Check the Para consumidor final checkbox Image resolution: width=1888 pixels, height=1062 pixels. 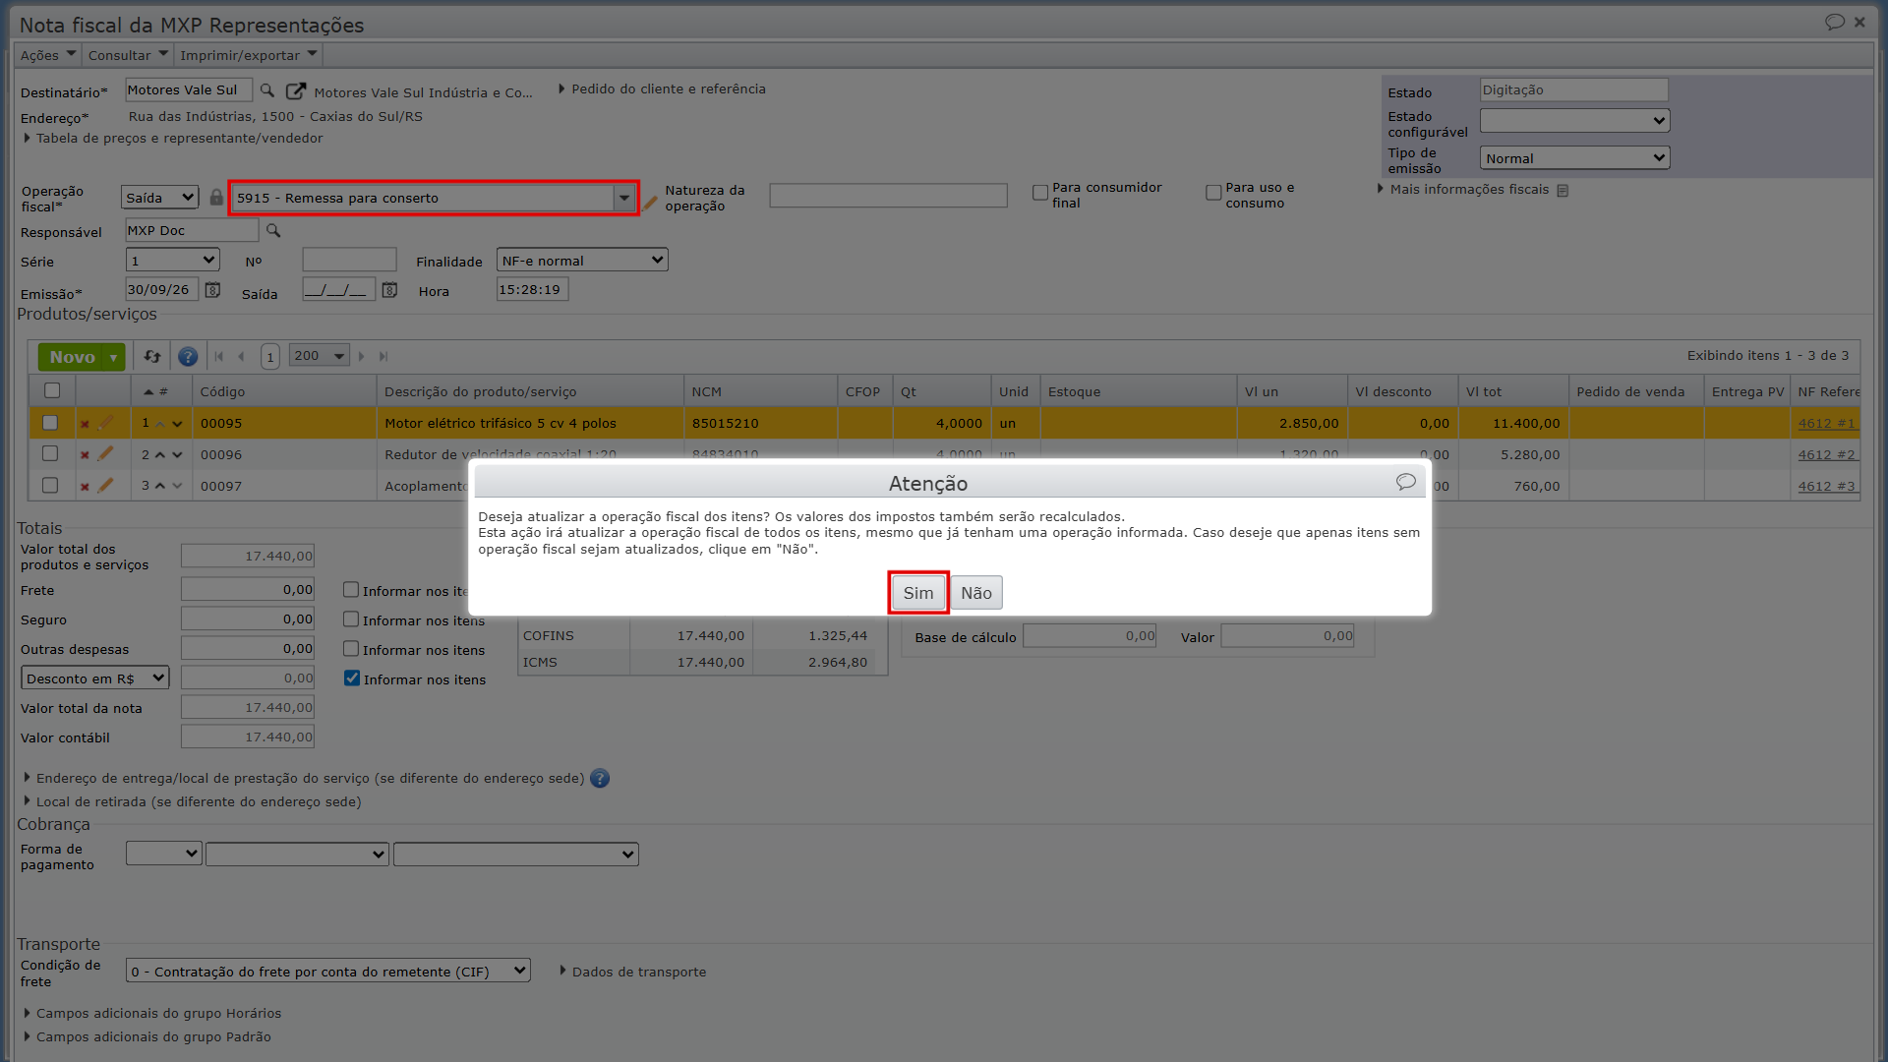pyautogui.click(x=1040, y=193)
